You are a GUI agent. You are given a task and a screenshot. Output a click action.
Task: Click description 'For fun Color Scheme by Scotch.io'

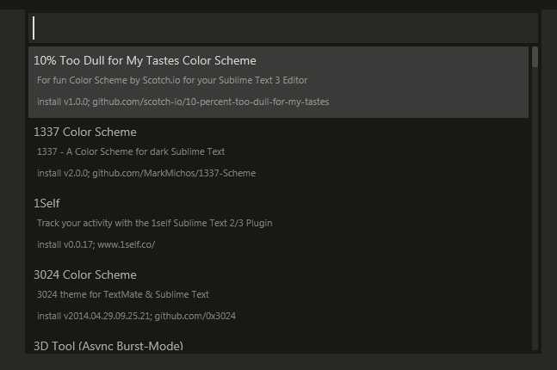(172, 80)
